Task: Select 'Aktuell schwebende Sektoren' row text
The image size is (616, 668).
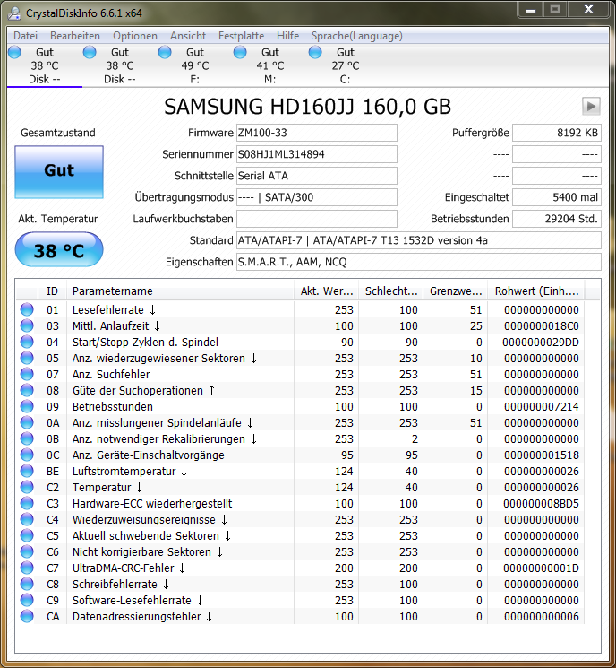Action: 145,535
